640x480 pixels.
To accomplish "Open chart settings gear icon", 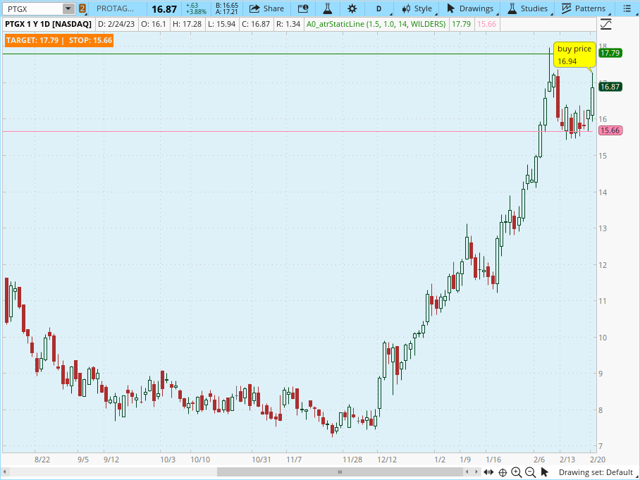I will coord(352,8).
